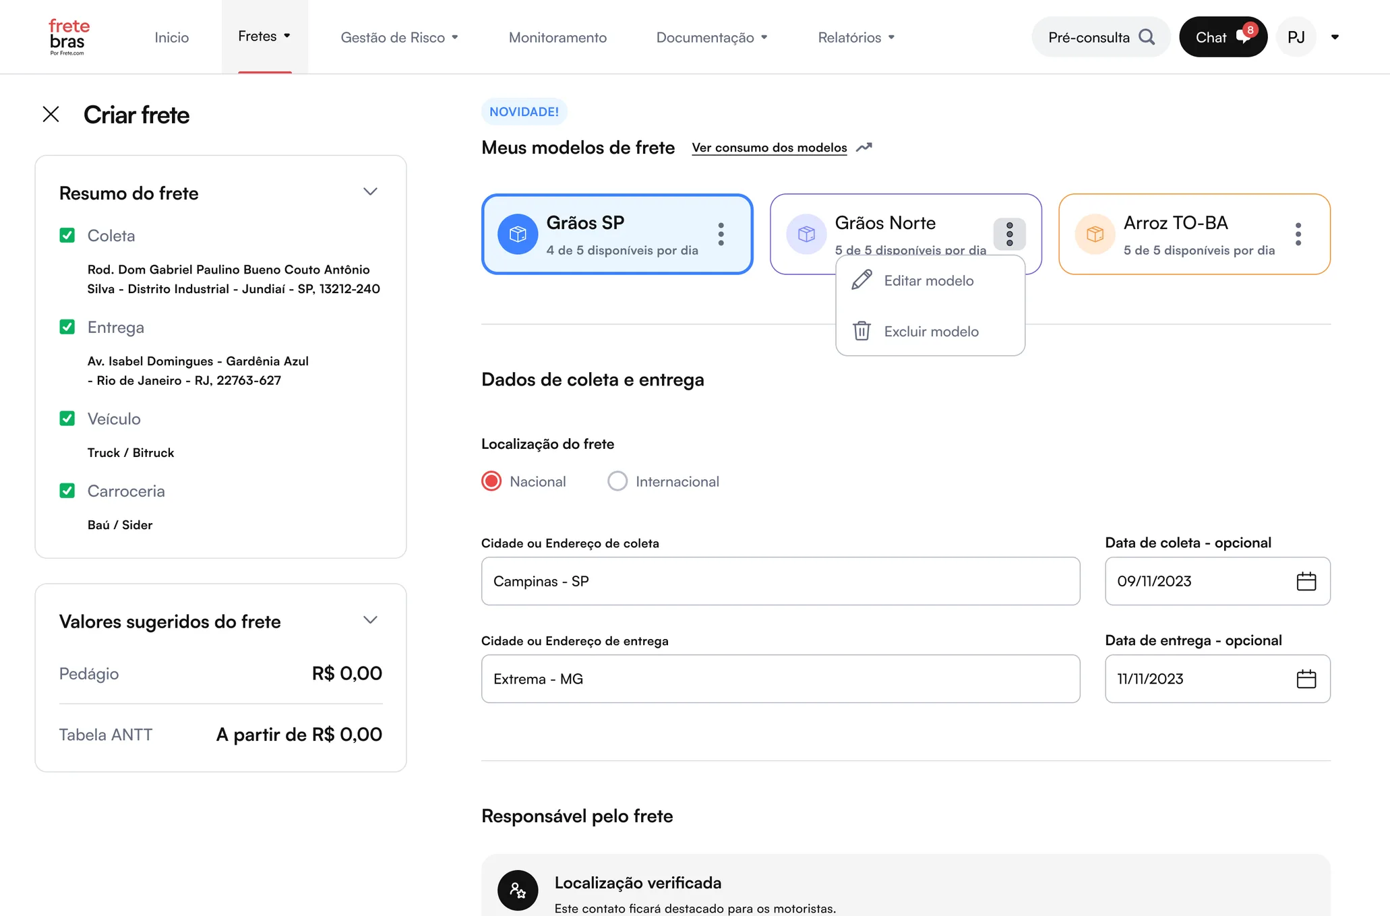Collapse the Valores sugeridos do frete section

pos(370,619)
